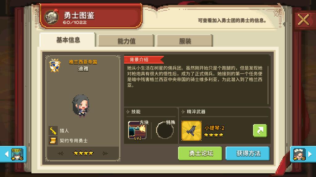316x177 pixels.
Task: Click the left star rank arrow
Action: [61, 154]
